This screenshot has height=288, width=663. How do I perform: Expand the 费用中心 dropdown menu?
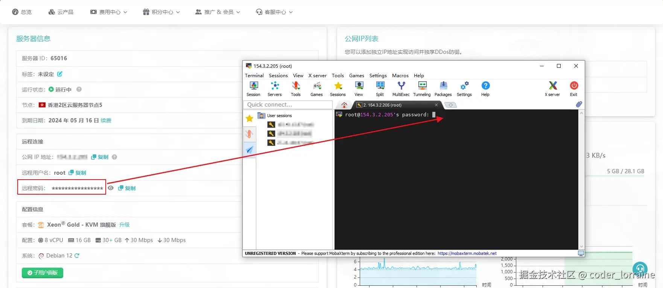[x=109, y=12]
